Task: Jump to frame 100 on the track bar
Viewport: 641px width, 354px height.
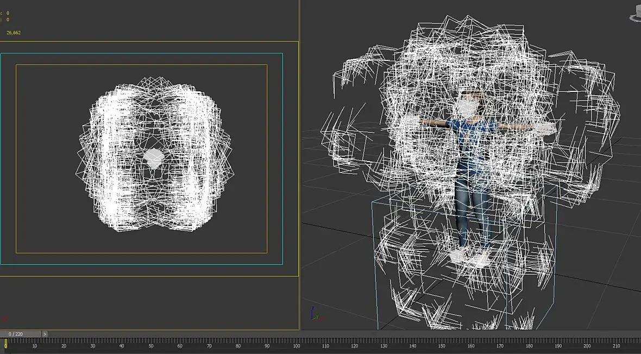Action: tap(297, 346)
